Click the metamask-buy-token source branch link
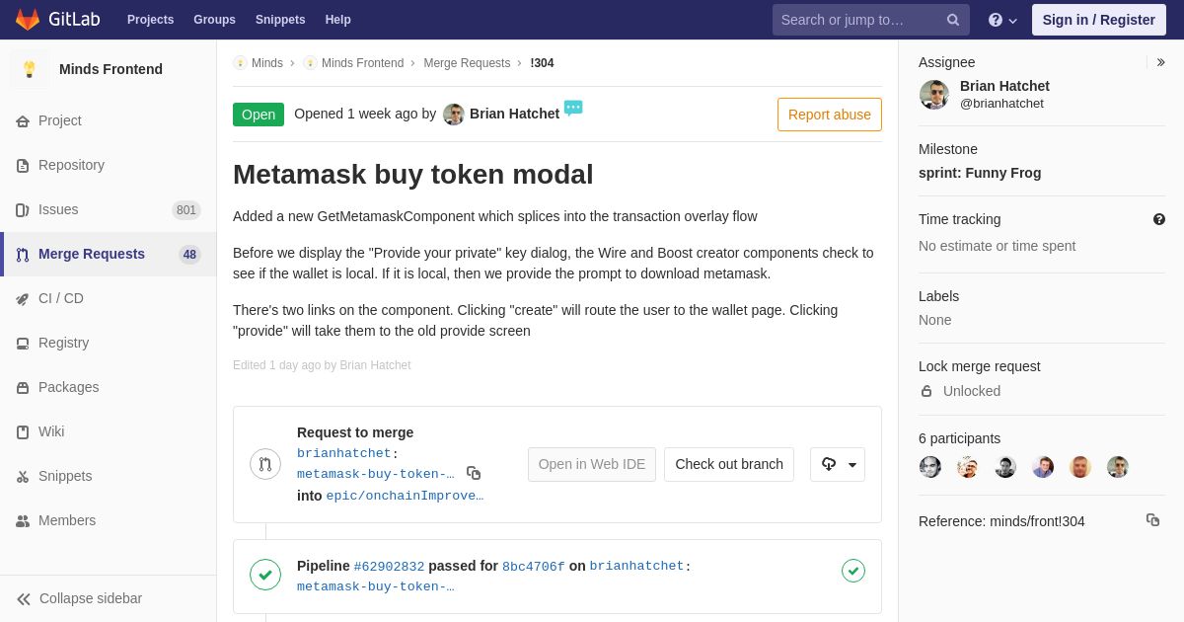Screen dimensions: 1184x622 (376, 474)
